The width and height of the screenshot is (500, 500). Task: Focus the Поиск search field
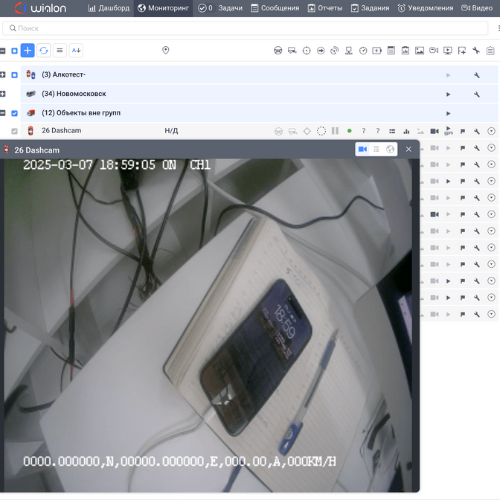pos(245,28)
